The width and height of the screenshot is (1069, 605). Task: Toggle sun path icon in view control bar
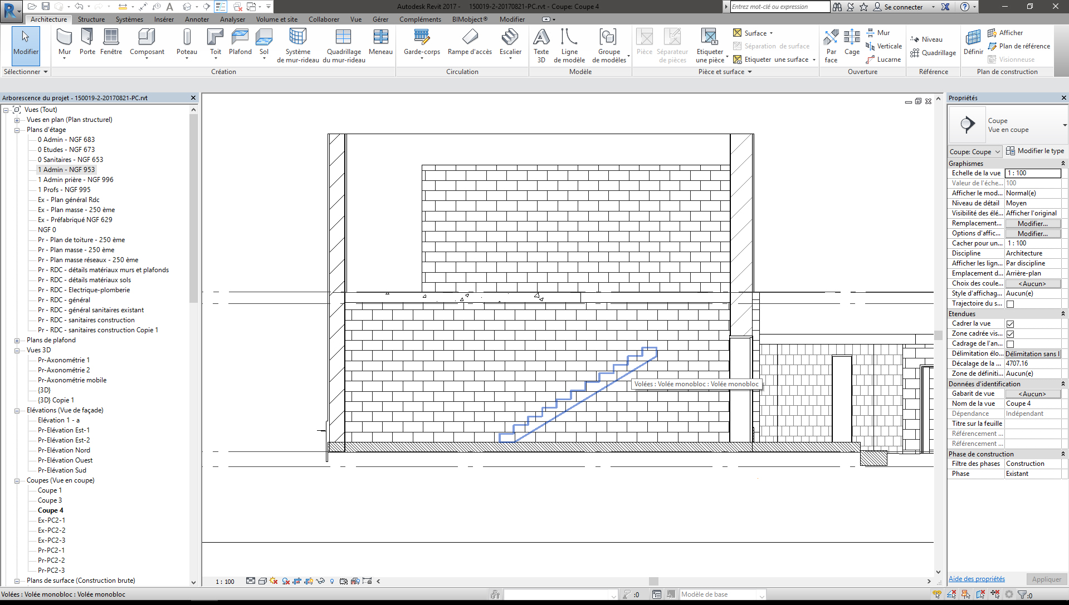[274, 581]
